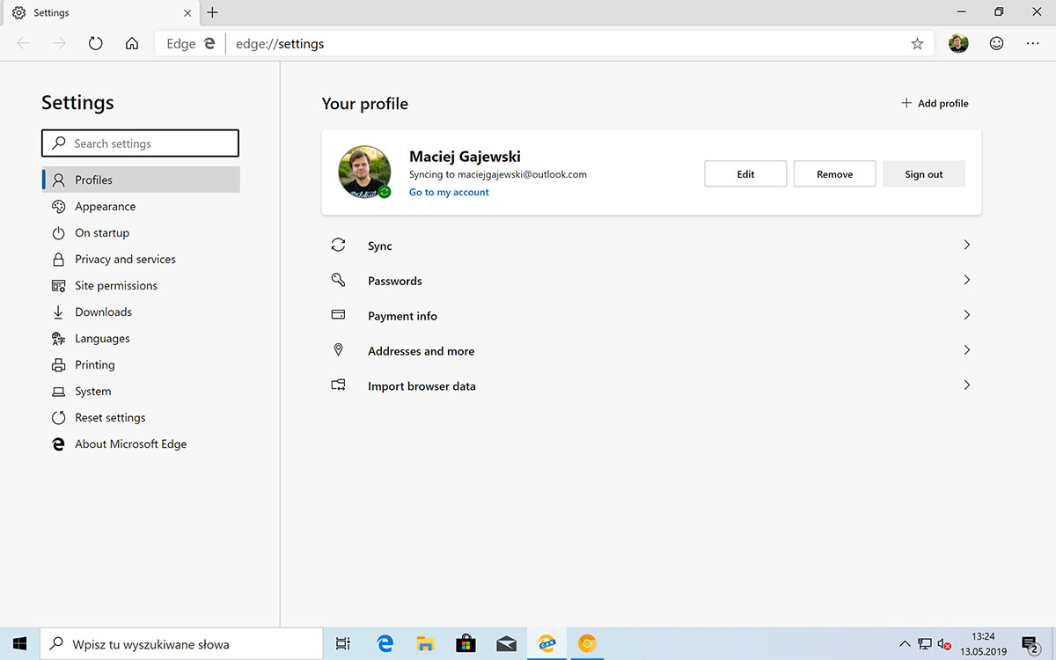Go to Downloads settings
Image resolution: width=1056 pixels, height=660 pixels.
pyautogui.click(x=141, y=312)
